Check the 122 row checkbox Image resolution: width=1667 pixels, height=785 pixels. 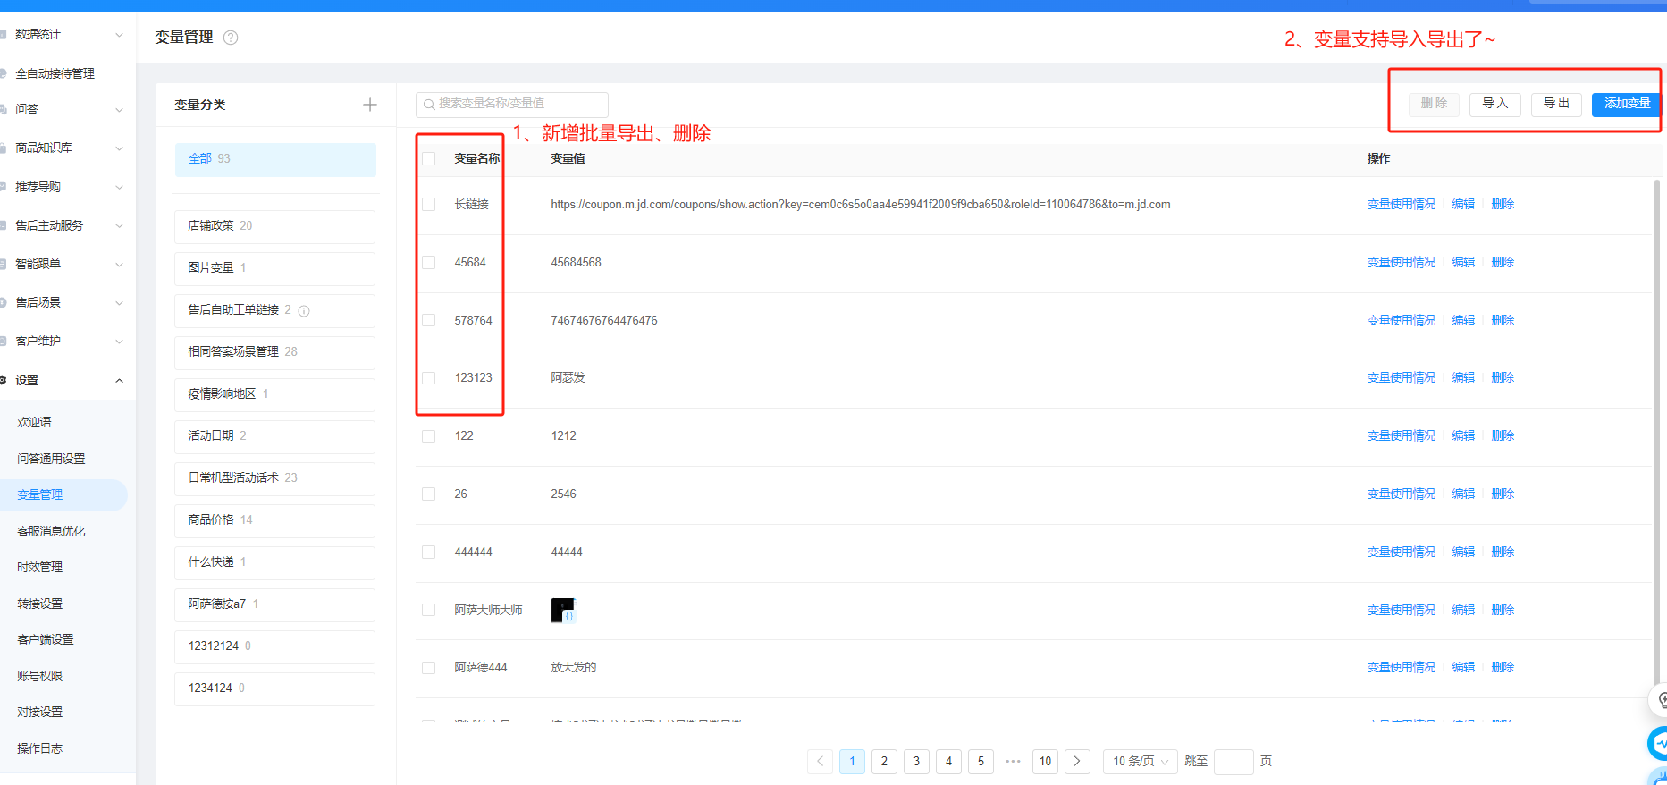tap(429, 436)
